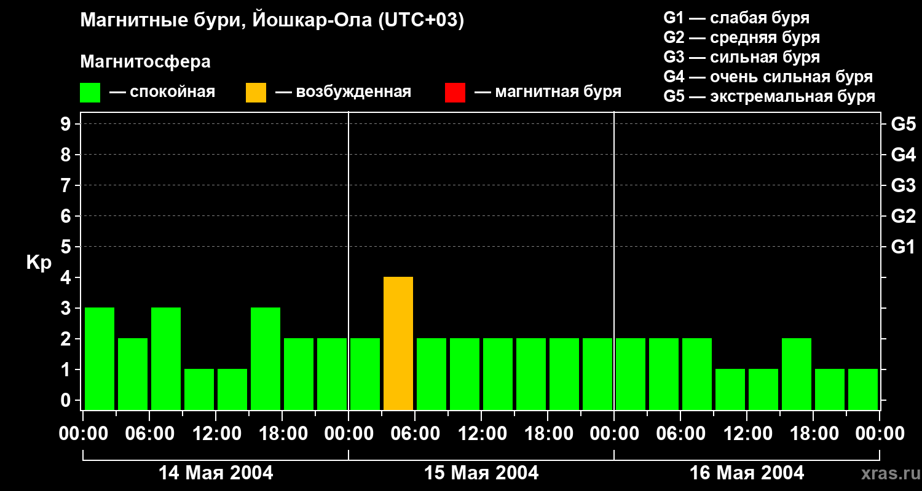Image resolution: width=922 pixels, height=491 pixels.
Task: Click the 16 May 12:00–15:00 green bar
Action: (x=763, y=390)
